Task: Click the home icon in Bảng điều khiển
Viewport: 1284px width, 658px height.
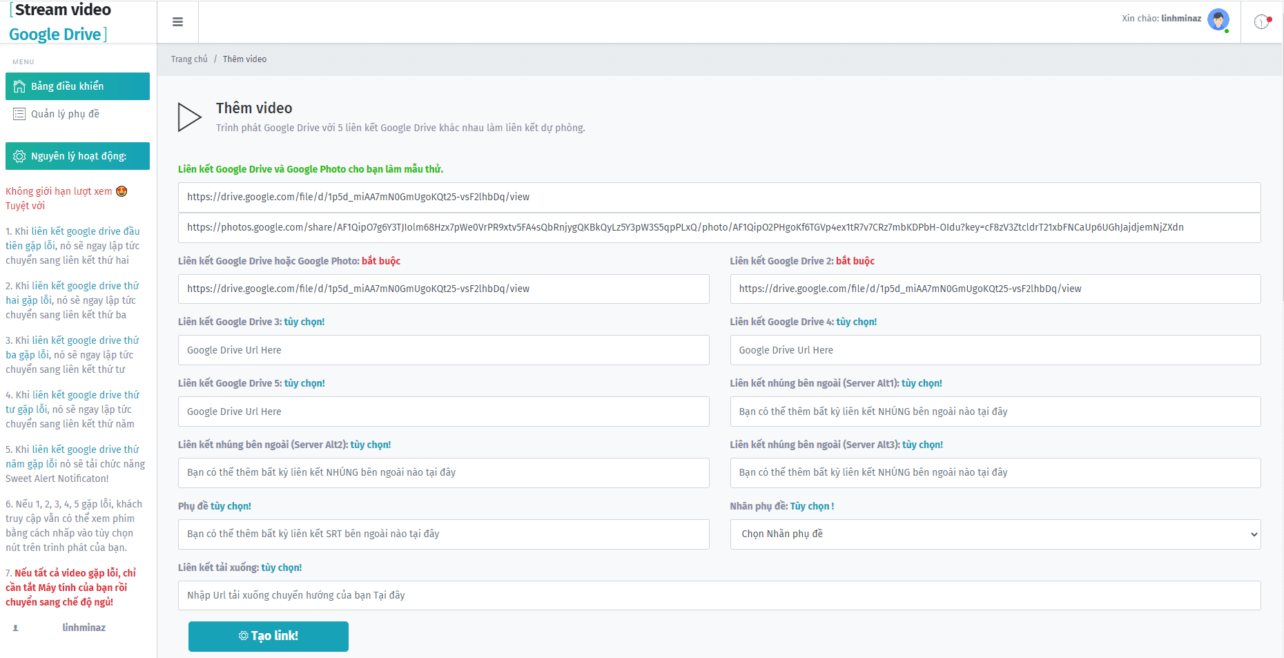Action: [x=19, y=86]
